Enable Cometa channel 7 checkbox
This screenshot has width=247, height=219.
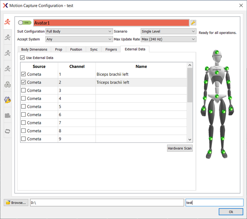click(x=23, y=123)
